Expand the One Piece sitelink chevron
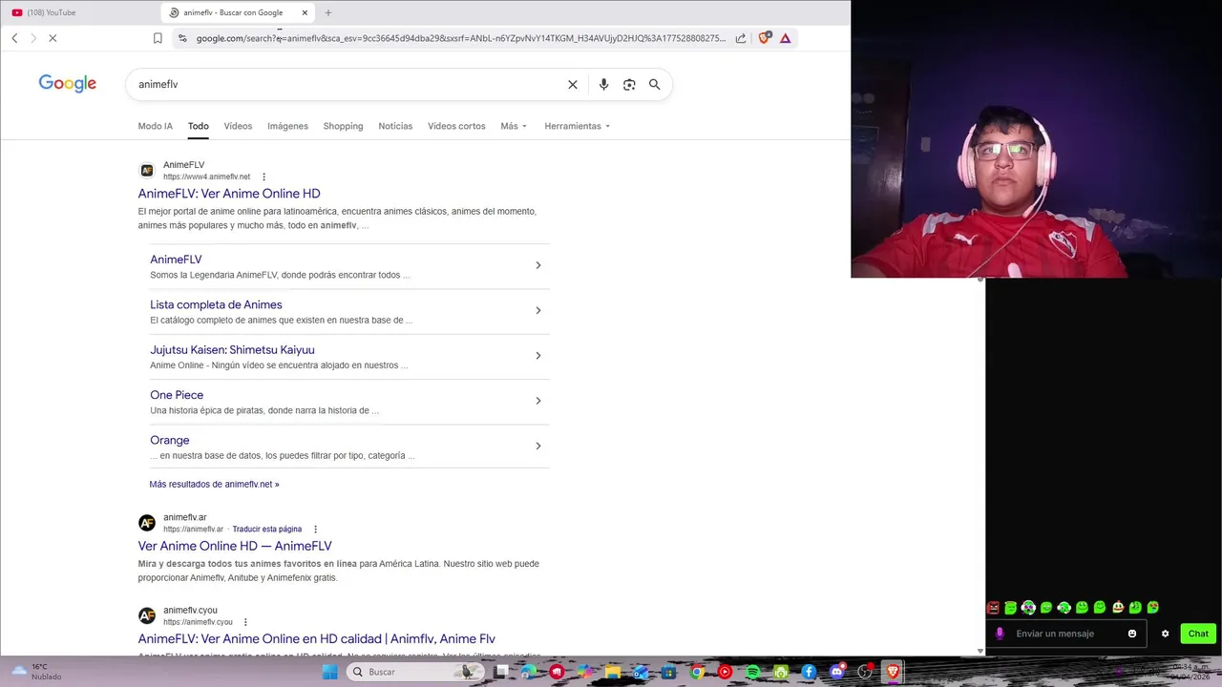Screen dimensions: 1222x687 pyautogui.click(x=538, y=401)
